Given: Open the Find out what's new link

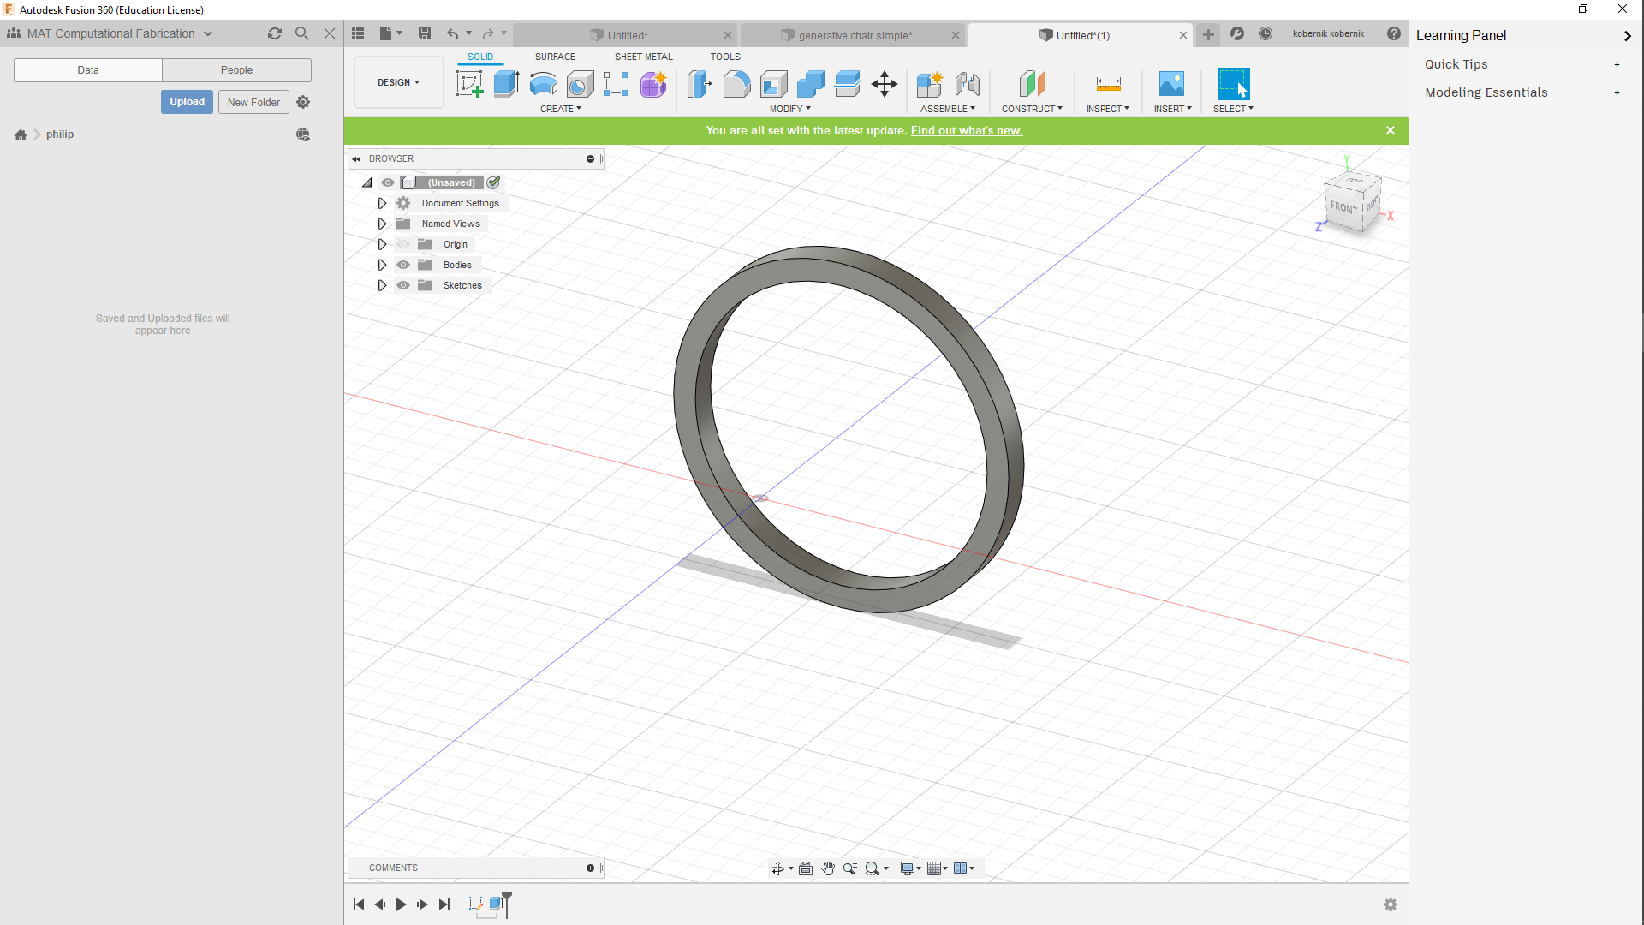Looking at the screenshot, I should (967, 130).
